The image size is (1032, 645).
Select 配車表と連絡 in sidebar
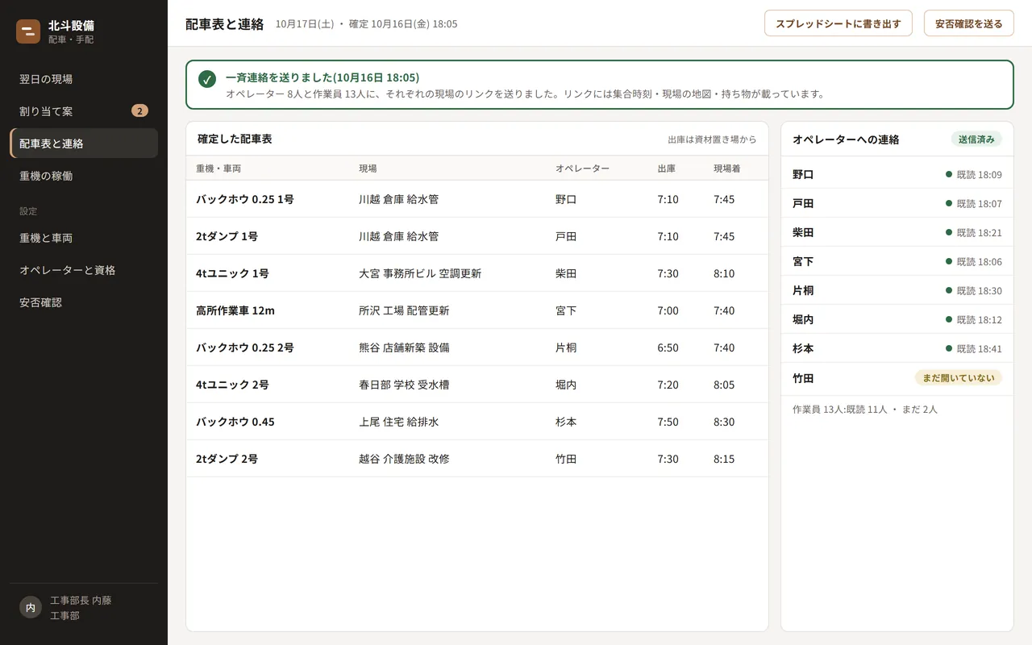(84, 144)
